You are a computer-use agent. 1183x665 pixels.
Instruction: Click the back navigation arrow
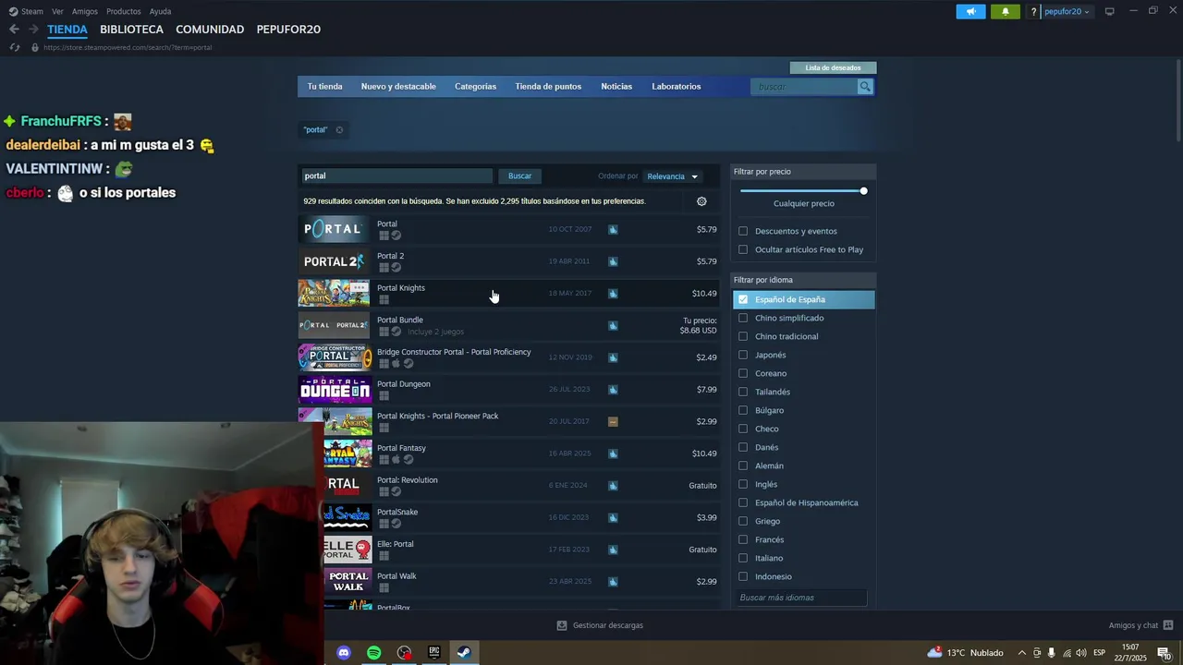pyautogui.click(x=14, y=30)
